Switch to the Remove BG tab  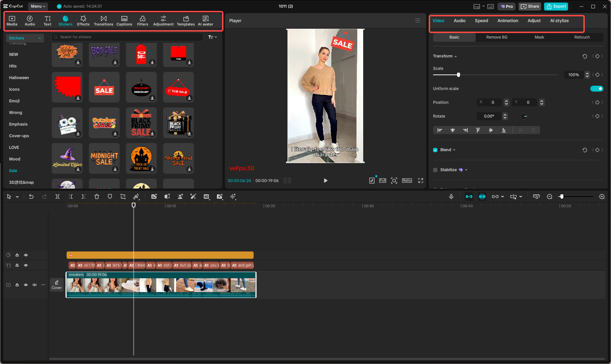click(x=497, y=37)
